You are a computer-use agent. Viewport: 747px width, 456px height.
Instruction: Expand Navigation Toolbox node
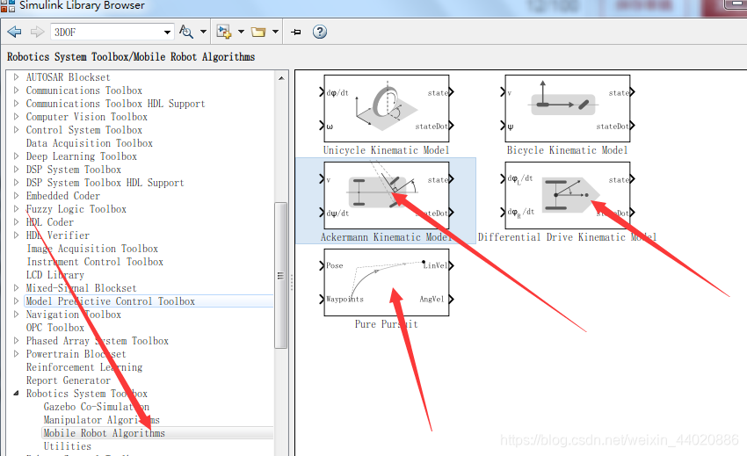[x=16, y=314]
